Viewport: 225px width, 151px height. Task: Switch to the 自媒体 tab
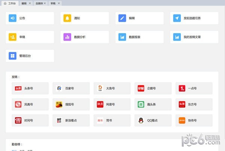click(x=39, y=3)
